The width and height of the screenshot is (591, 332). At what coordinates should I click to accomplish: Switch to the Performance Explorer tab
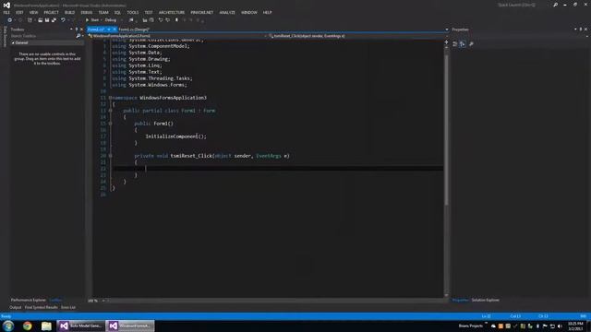pyautogui.click(x=29, y=300)
